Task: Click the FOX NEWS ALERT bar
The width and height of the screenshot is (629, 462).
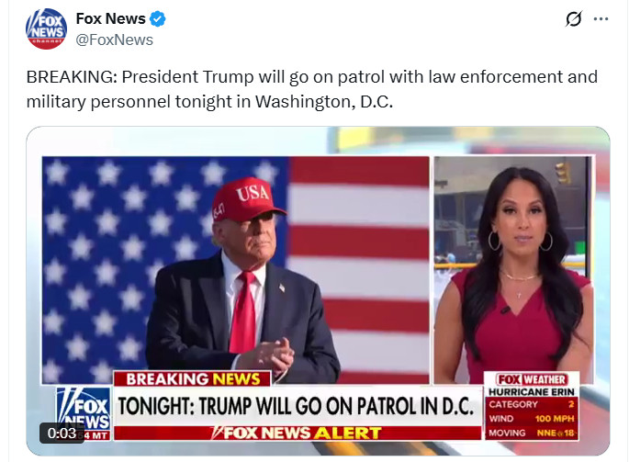Action: pos(298,433)
